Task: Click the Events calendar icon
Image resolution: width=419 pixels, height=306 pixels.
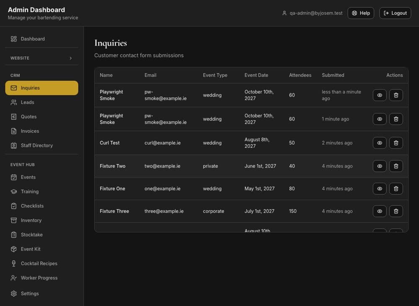Action: pos(14,177)
